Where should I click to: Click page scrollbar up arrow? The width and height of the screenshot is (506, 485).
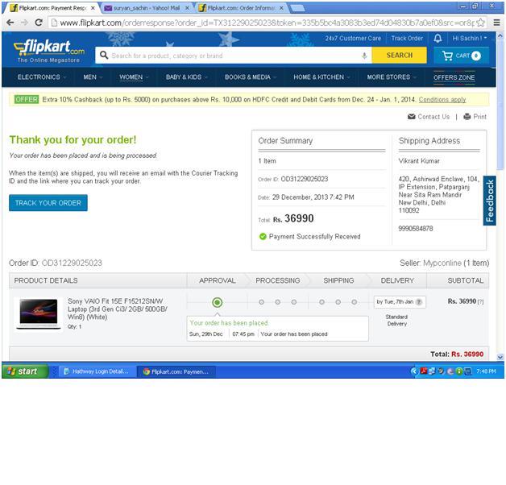[x=500, y=35]
